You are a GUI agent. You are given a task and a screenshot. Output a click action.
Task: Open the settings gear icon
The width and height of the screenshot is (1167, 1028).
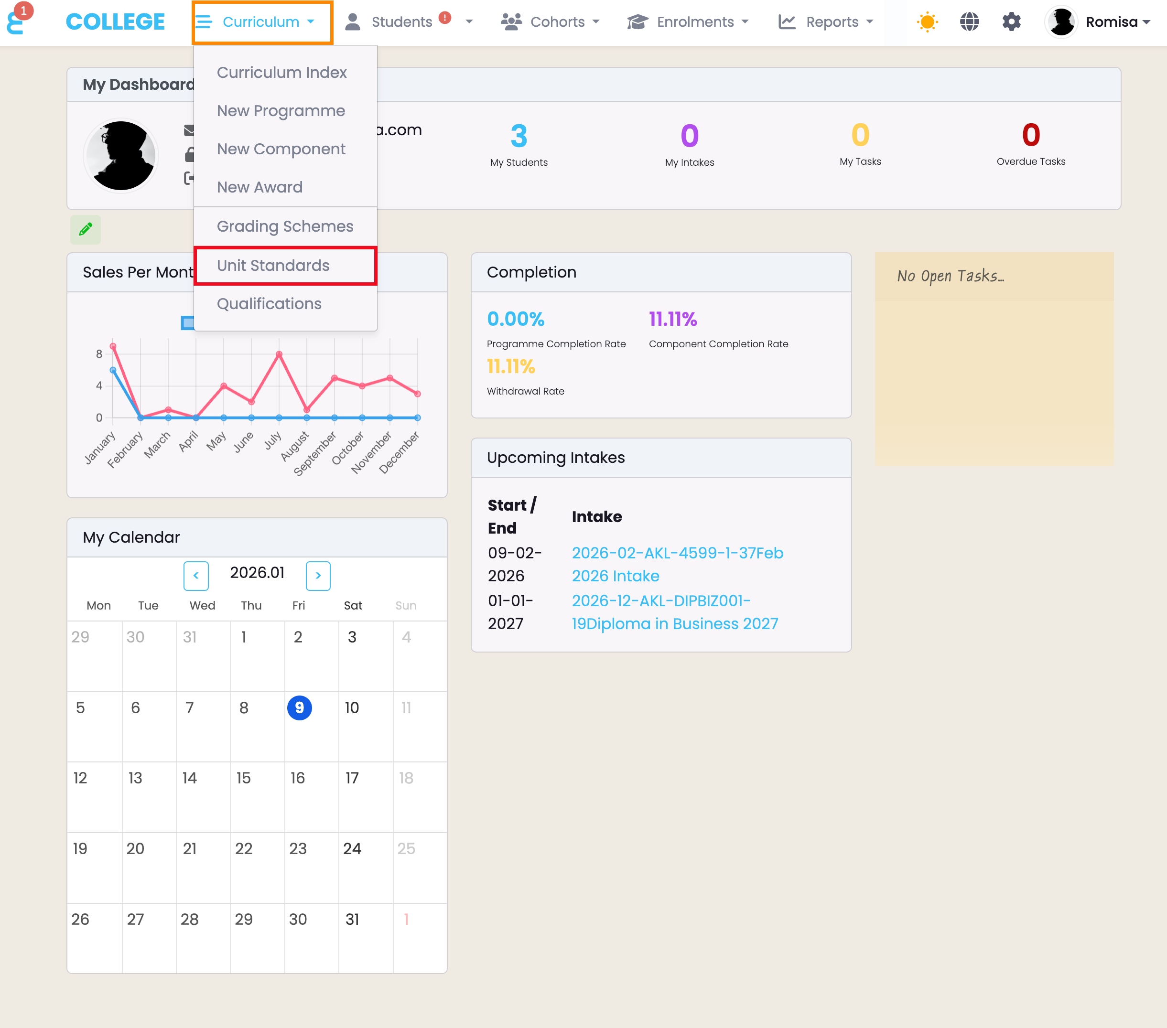click(1011, 21)
